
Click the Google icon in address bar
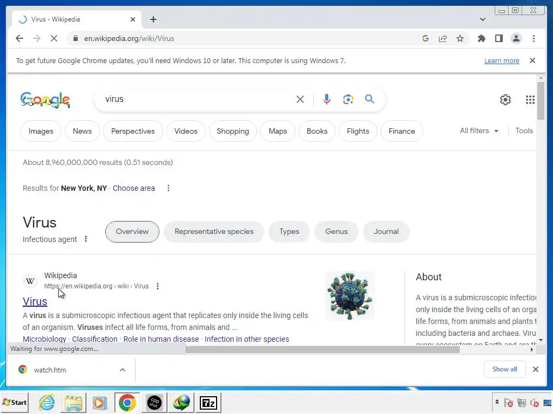426,38
